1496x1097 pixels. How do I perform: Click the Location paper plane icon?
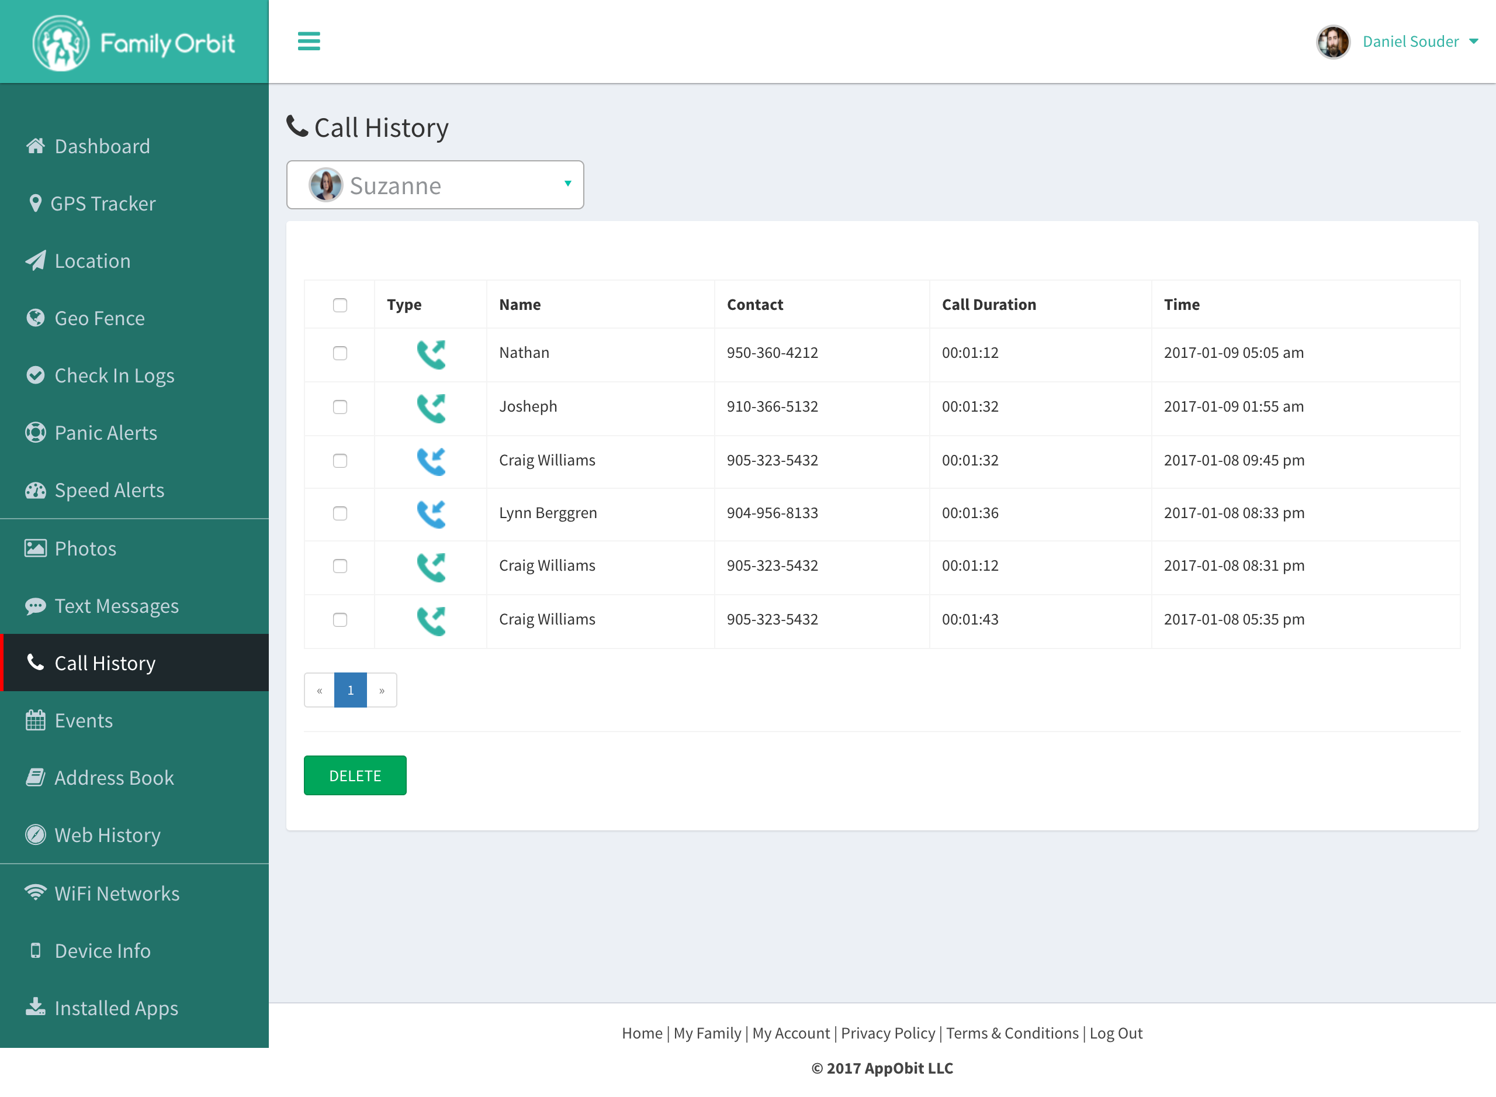click(x=35, y=260)
